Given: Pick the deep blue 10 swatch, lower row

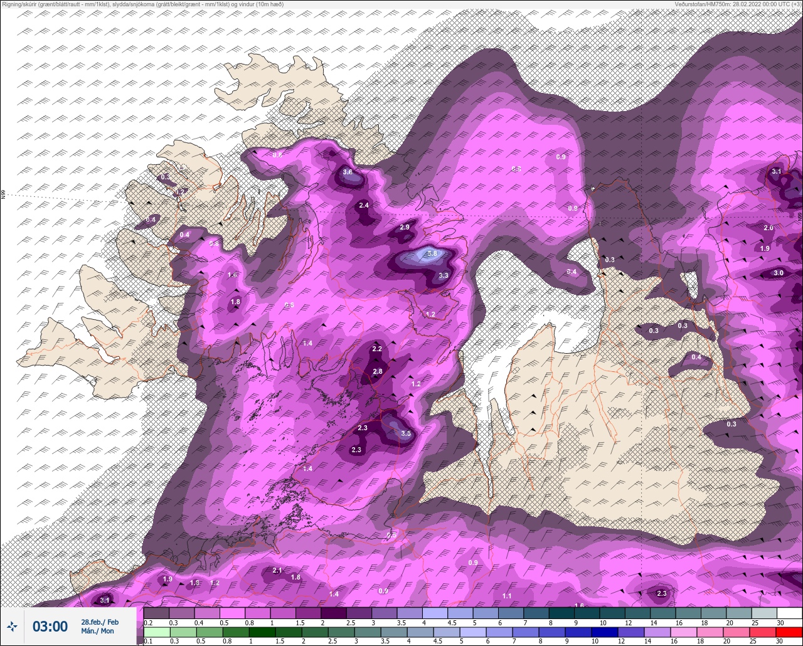Looking at the screenshot, I should click(605, 632).
